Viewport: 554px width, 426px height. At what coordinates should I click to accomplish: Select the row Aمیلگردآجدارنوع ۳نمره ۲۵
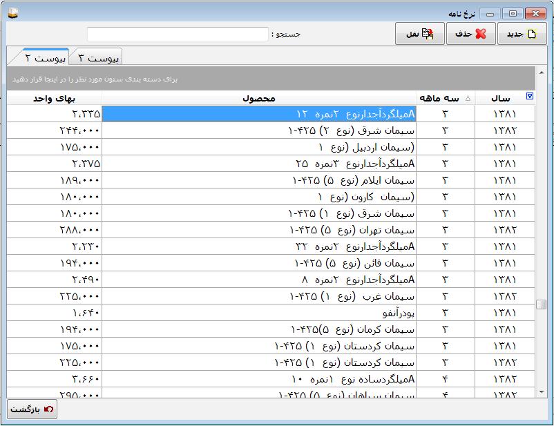pos(271,164)
